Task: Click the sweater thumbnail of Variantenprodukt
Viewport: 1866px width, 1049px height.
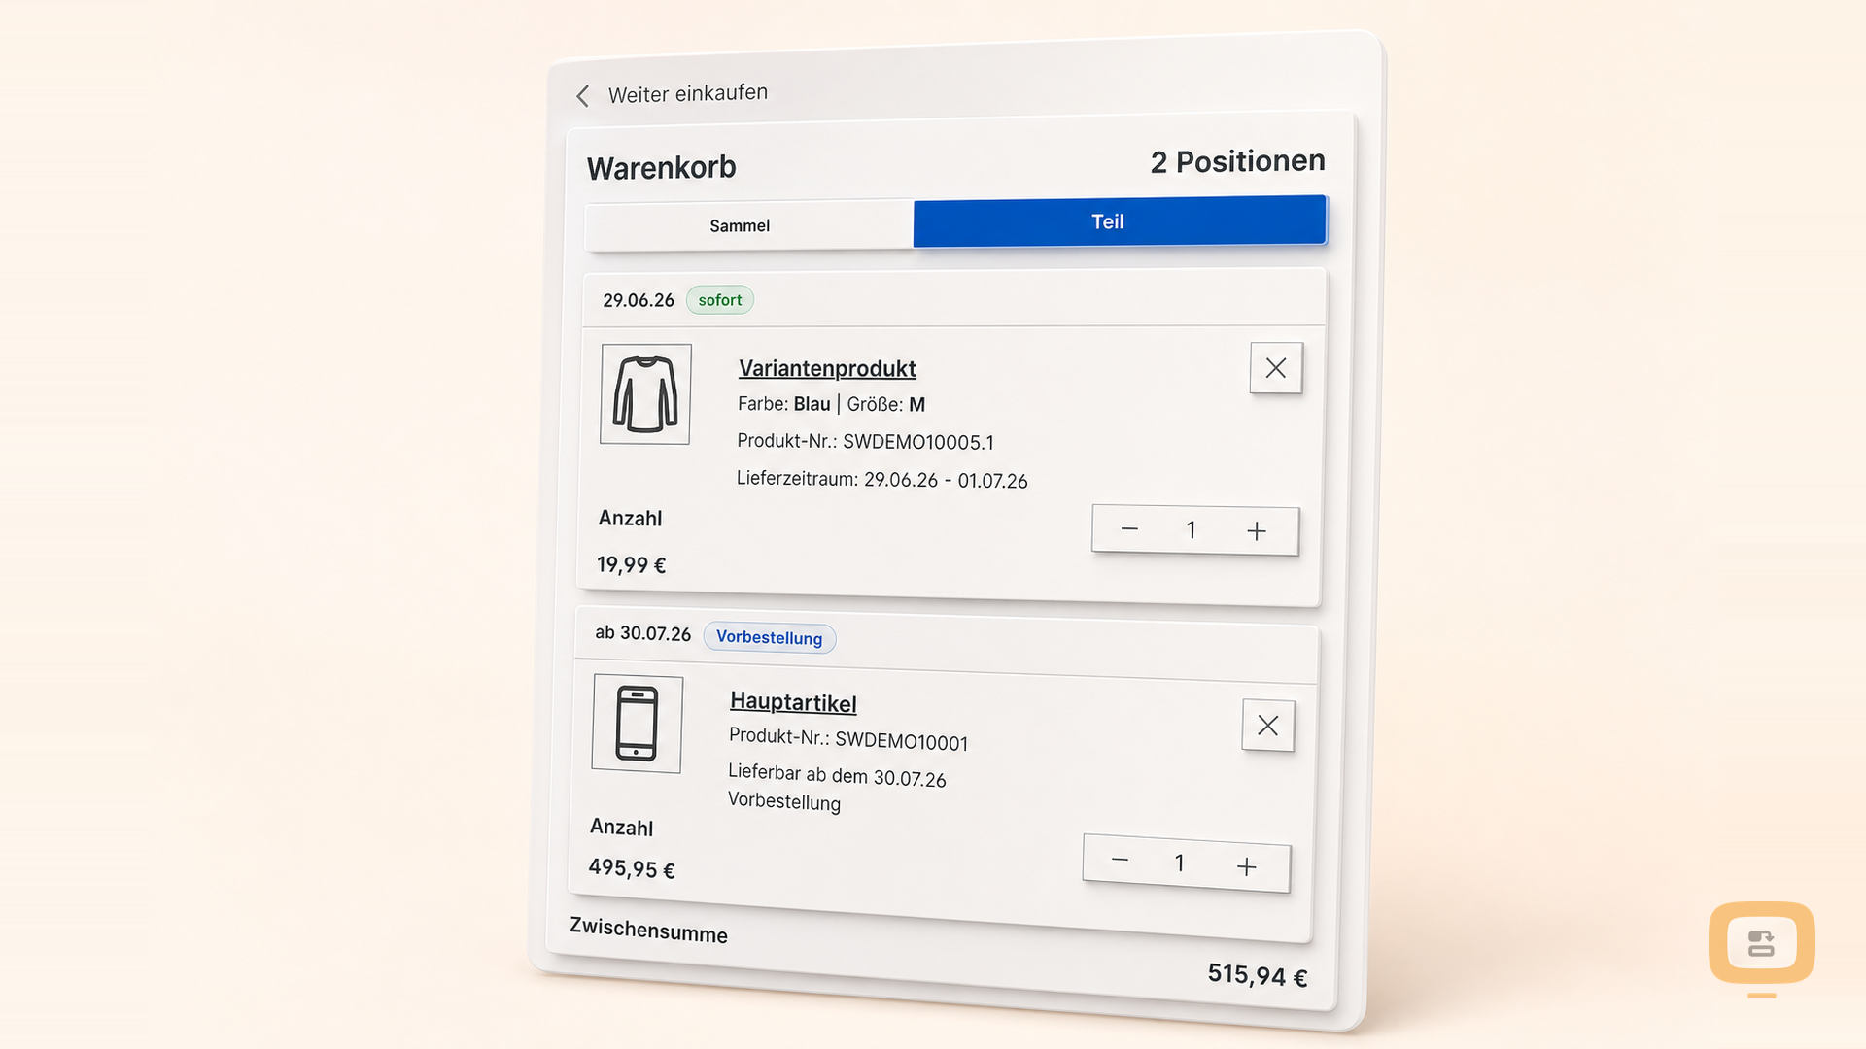Action: [645, 394]
